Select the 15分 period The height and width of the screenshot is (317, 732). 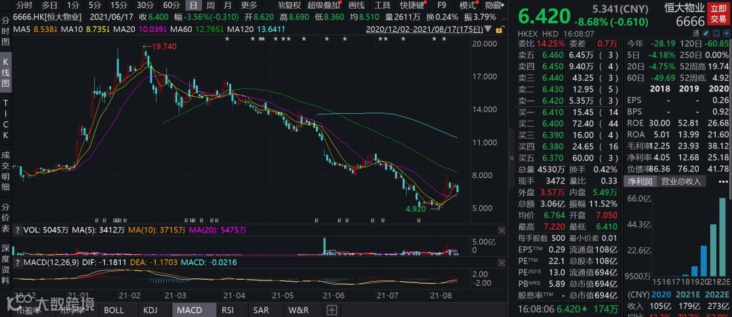click(x=119, y=5)
